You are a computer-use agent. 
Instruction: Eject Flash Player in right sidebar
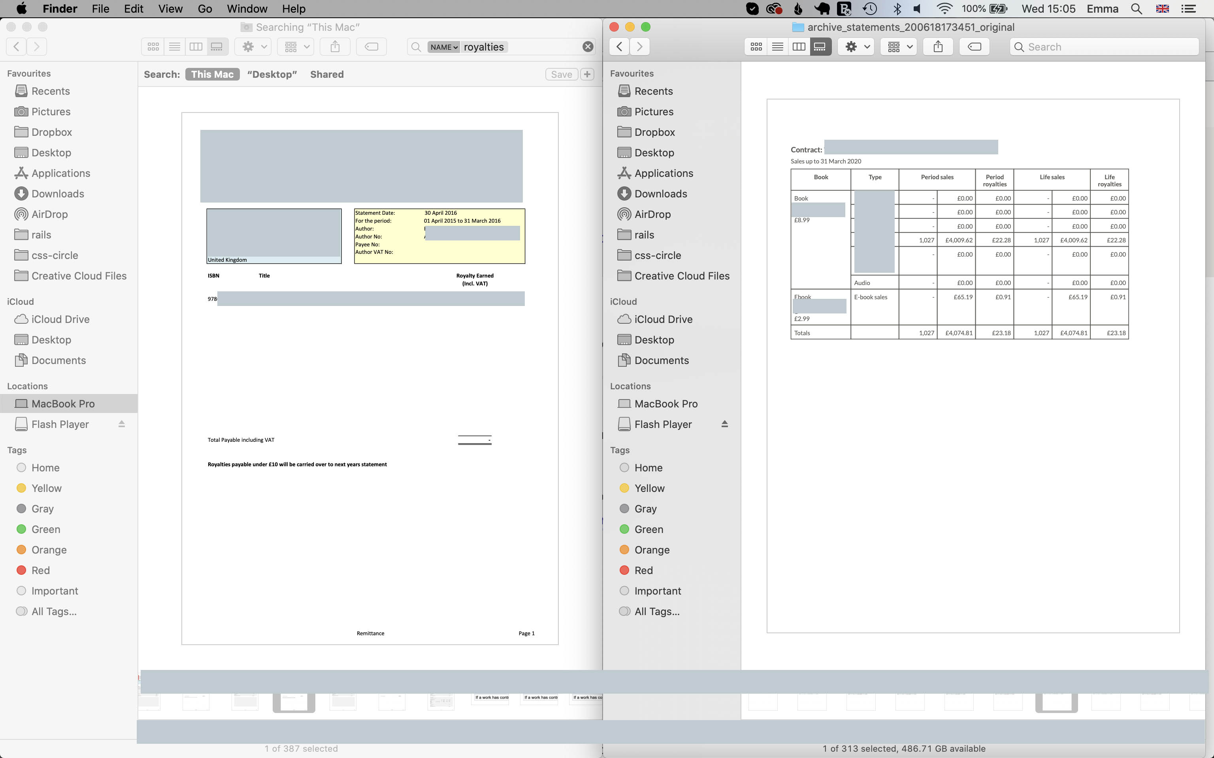pyautogui.click(x=724, y=424)
